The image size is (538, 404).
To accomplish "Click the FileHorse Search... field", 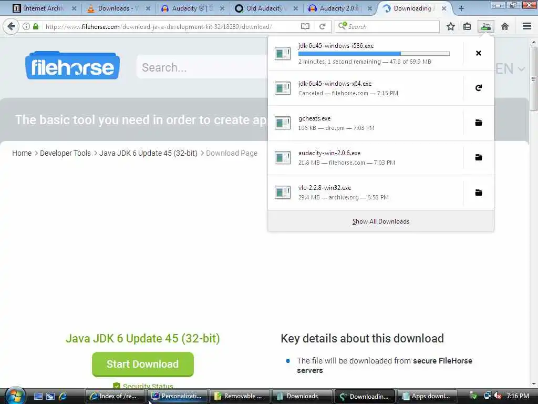I will tap(202, 68).
